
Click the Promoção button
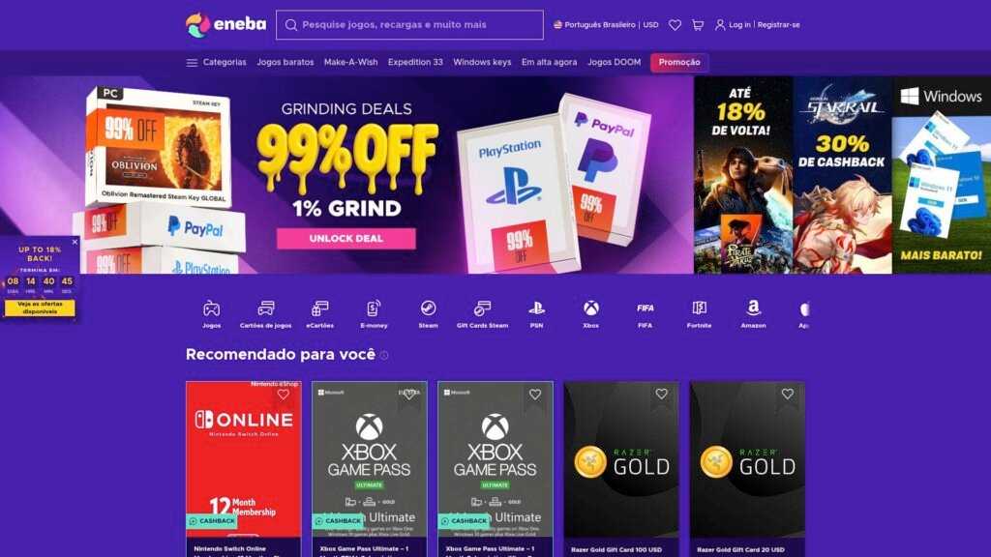[679, 63]
